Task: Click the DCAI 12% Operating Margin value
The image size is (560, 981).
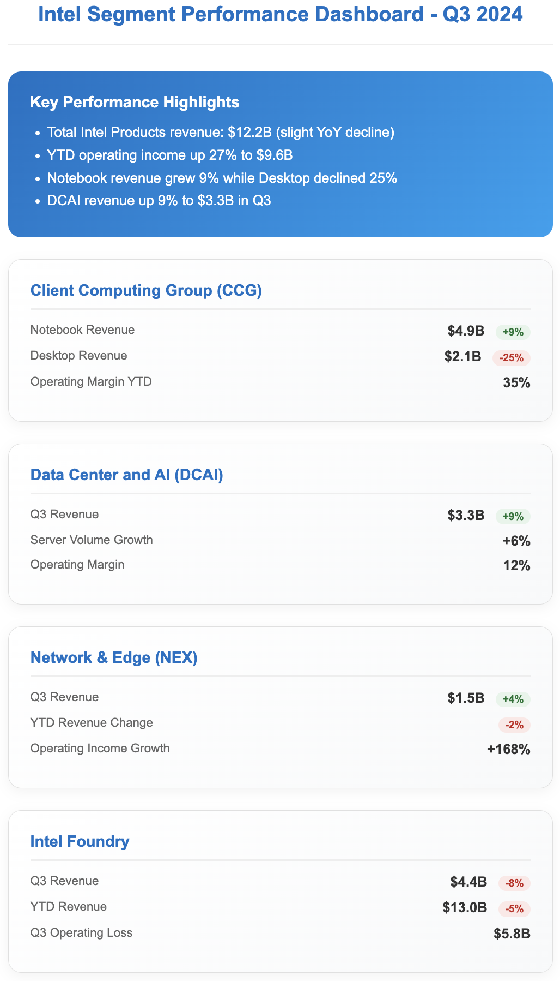Action: click(516, 565)
